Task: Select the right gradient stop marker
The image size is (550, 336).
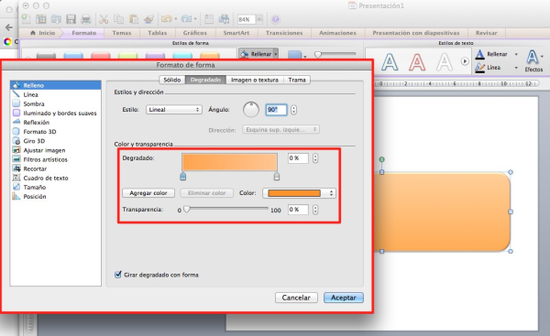Action: 277,176
